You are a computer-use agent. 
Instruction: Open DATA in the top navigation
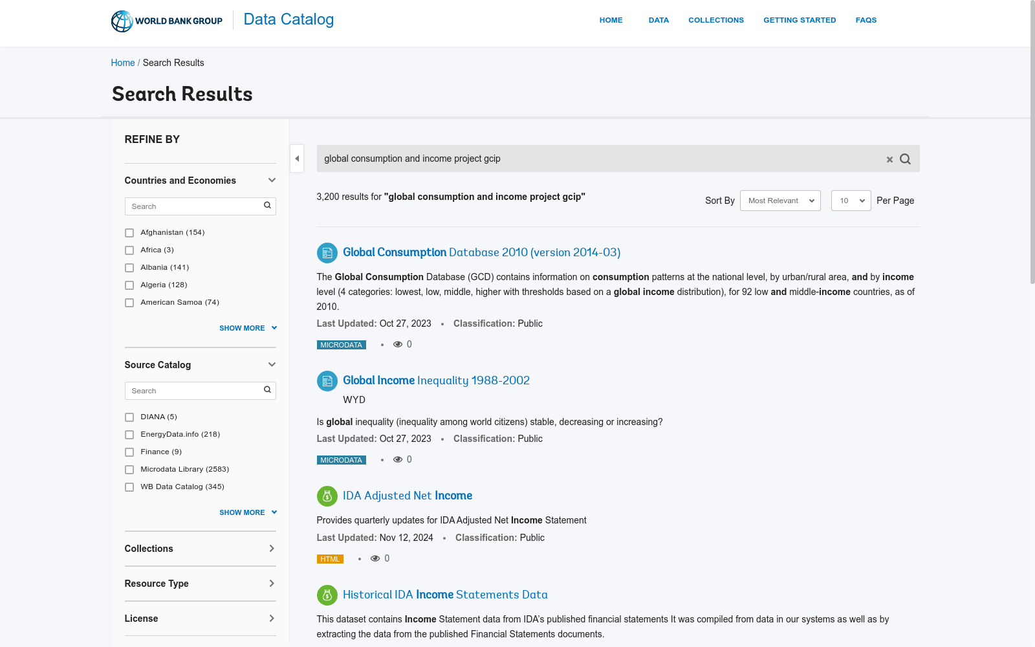click(x=659, y=20)
